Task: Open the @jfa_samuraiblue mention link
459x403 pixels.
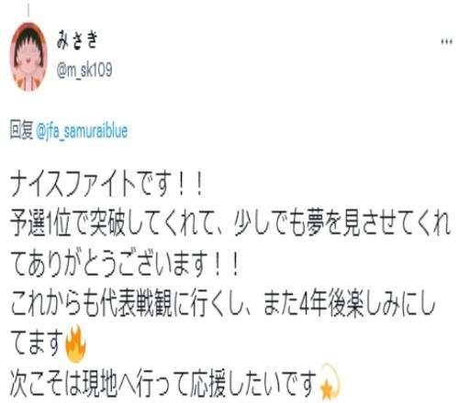Action: (x=82, y=131)
